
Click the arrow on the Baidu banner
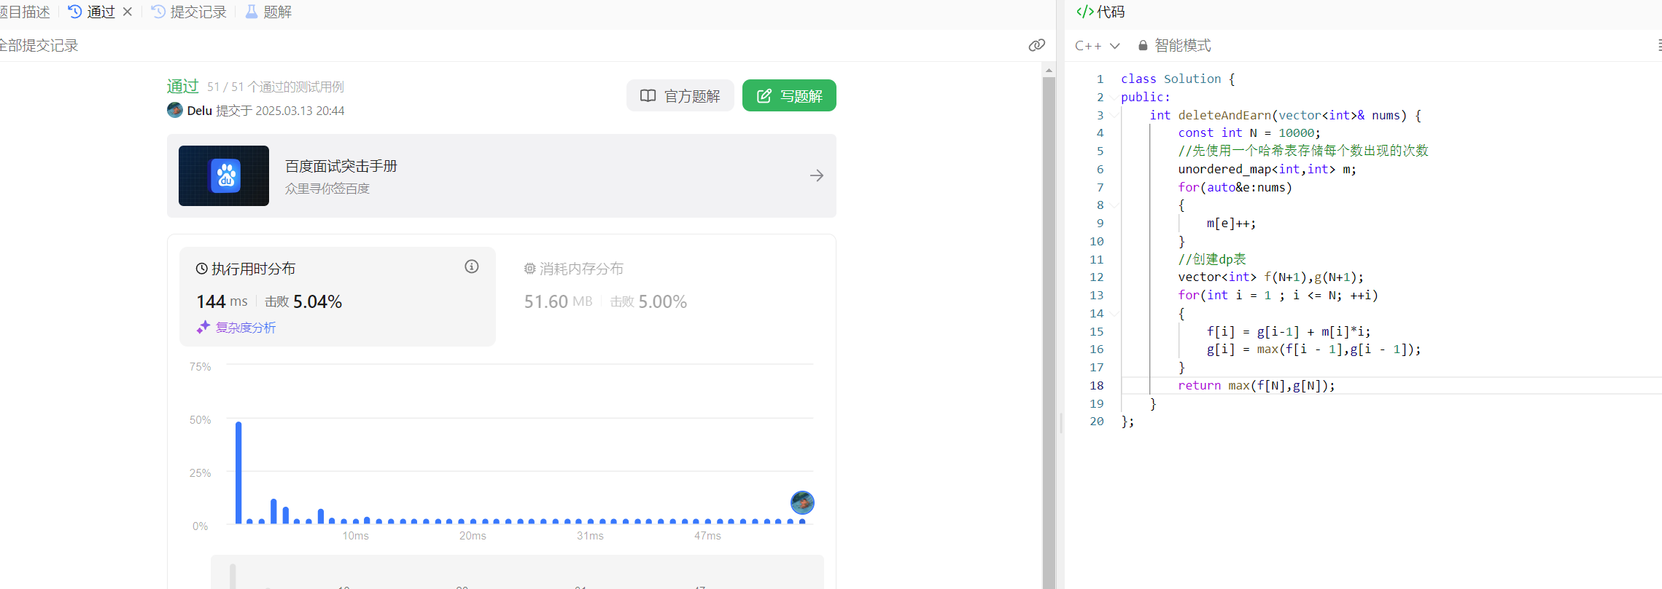point(817,175)
